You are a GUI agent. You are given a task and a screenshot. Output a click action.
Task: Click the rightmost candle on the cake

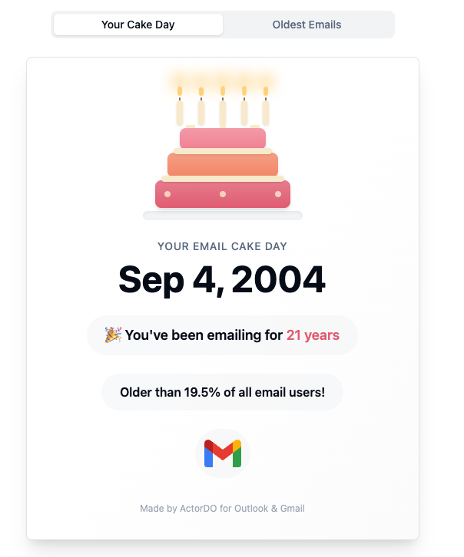[266, 110]
